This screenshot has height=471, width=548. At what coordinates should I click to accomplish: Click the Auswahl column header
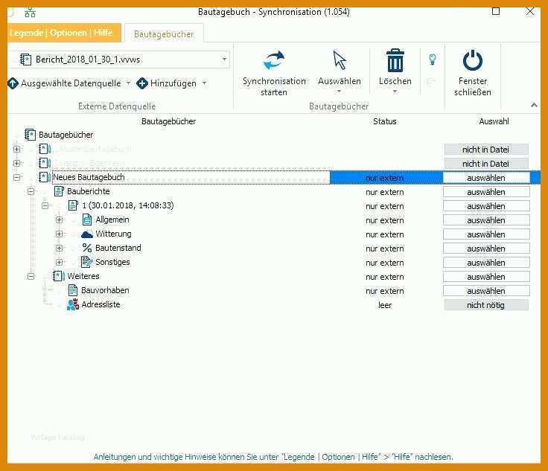[494, 121]
